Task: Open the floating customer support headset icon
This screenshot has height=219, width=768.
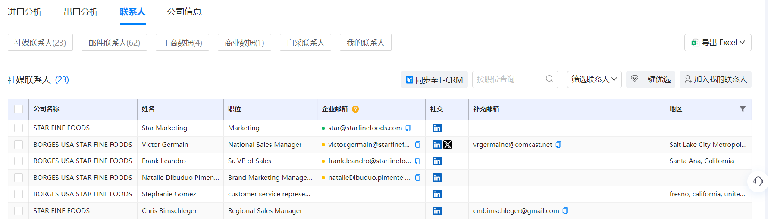Action: pos(758,181)
